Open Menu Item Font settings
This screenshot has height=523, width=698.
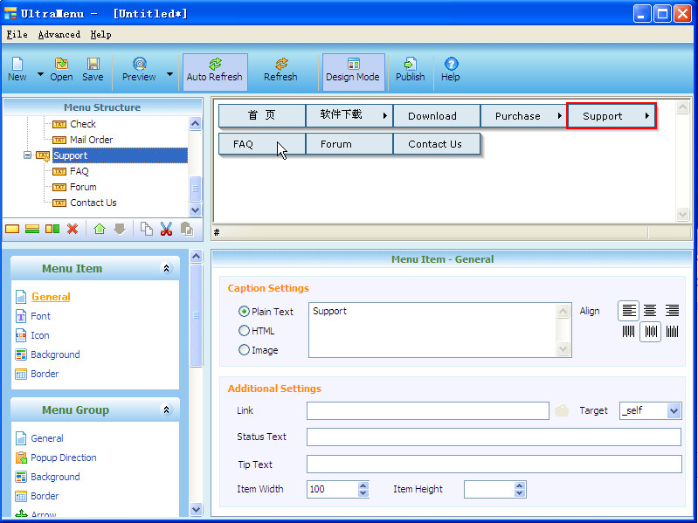click(40, 316)
